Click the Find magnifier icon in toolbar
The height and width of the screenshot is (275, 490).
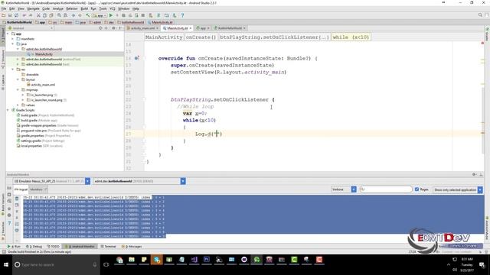59,15
